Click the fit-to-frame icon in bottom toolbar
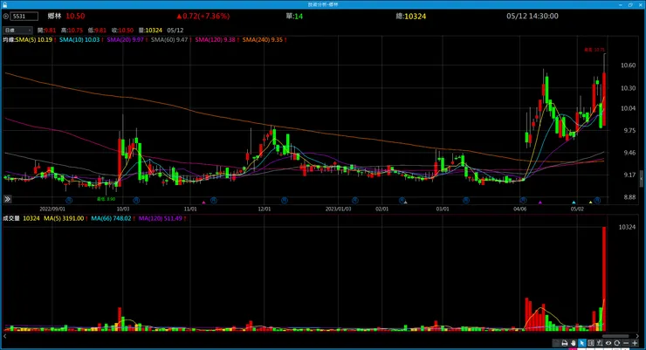Viewport: 646px width, 350px height. [591, 343]
